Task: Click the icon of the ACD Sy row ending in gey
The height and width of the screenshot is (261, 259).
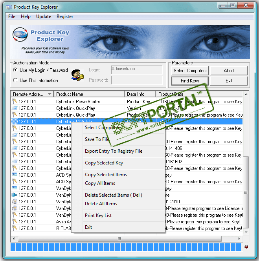Action: (x=15, y=175)
